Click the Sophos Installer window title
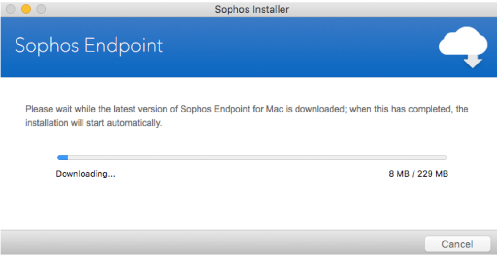This screenshot has width=497, height=257. 252,9
